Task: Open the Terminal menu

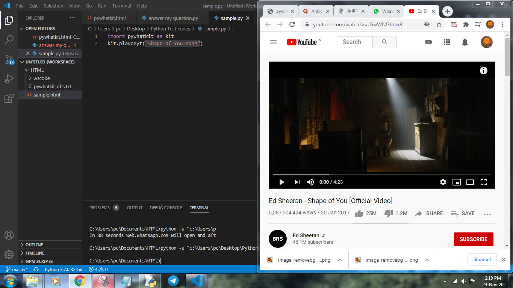Action: click(122, 6)
